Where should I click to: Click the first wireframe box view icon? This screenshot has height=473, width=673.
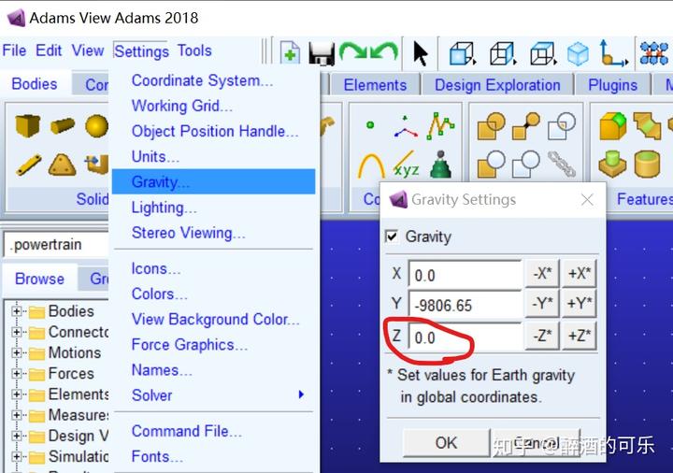(463, 53)
